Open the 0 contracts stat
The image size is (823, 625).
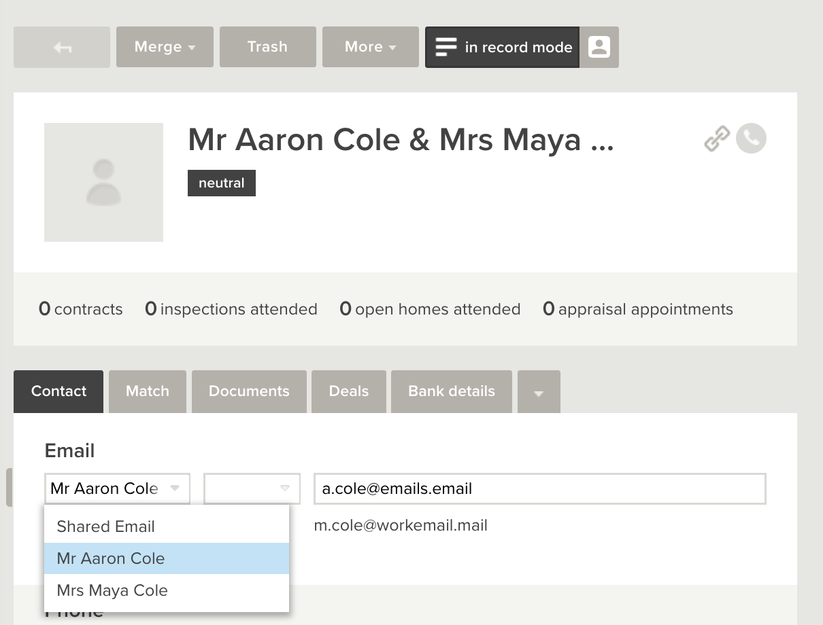[81, 309]
